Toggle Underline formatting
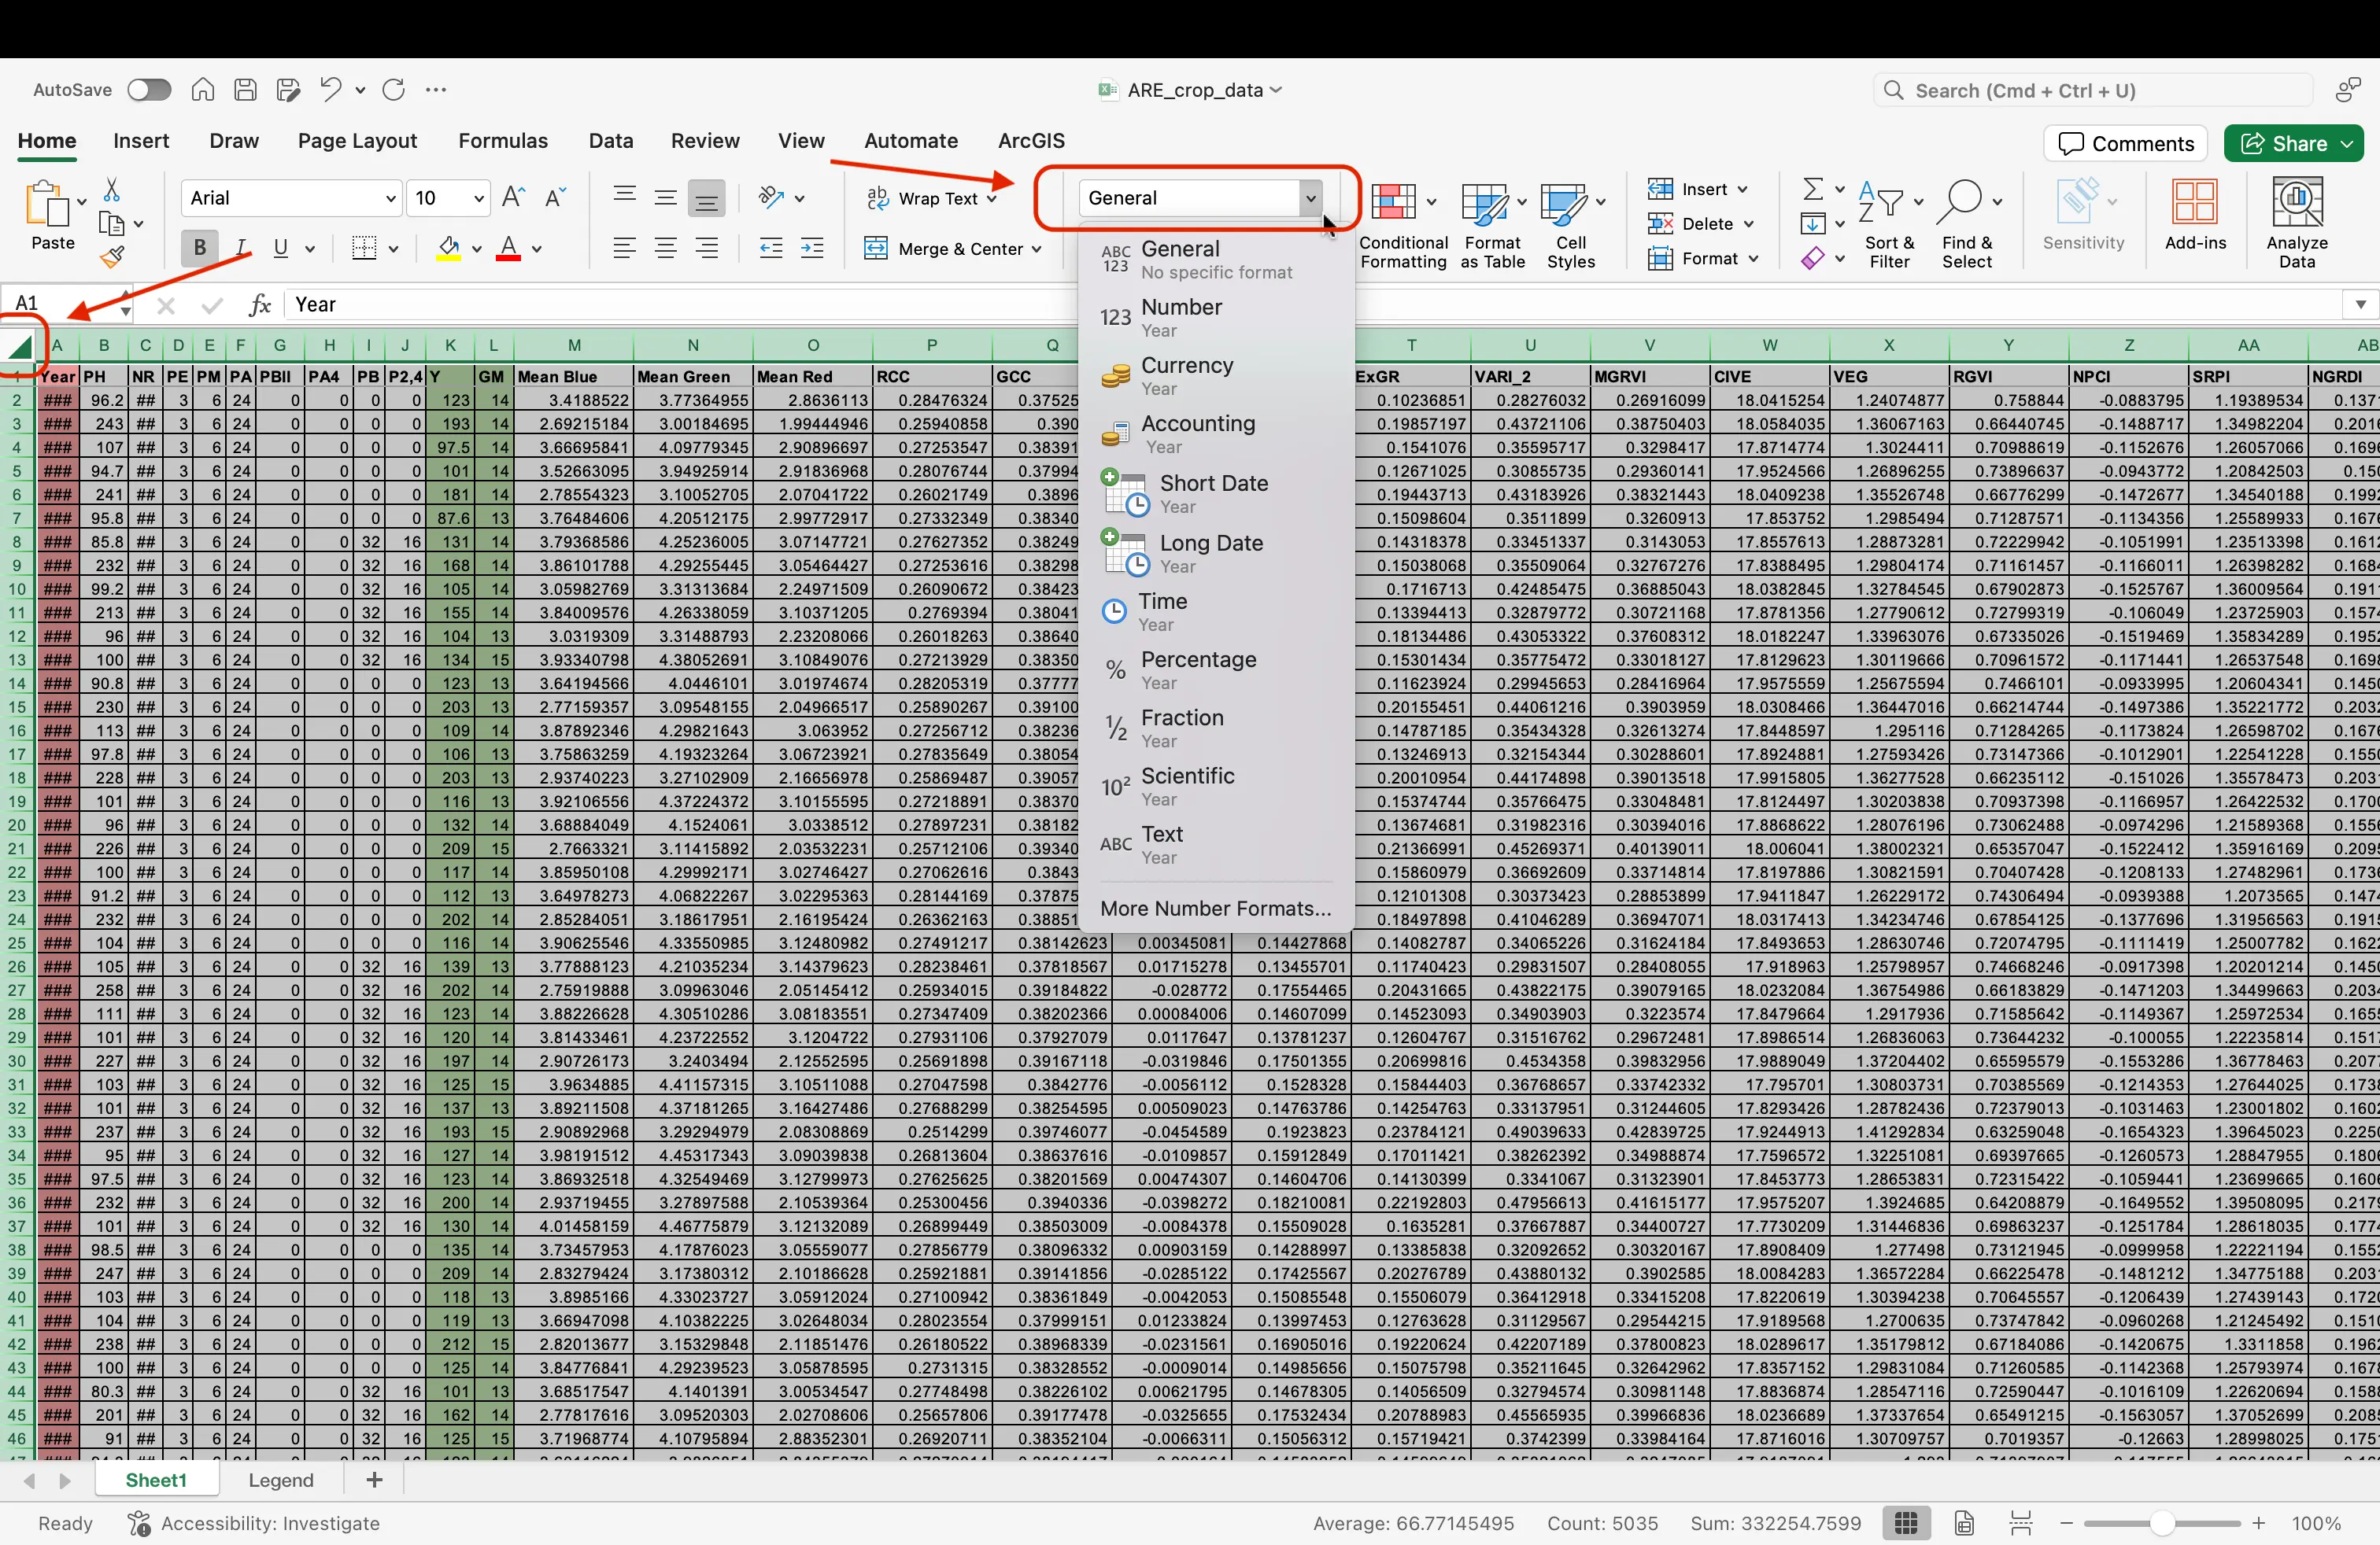The width and height of the screenshot is (2380, 1545). pos(281,248)
